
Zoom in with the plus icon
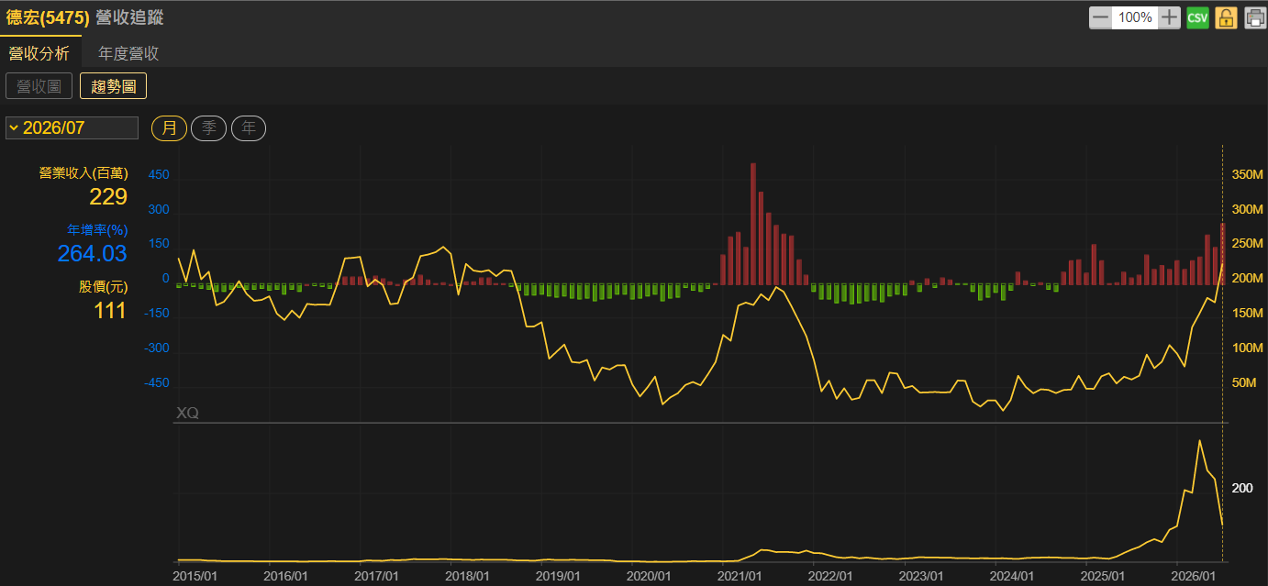1169,17
